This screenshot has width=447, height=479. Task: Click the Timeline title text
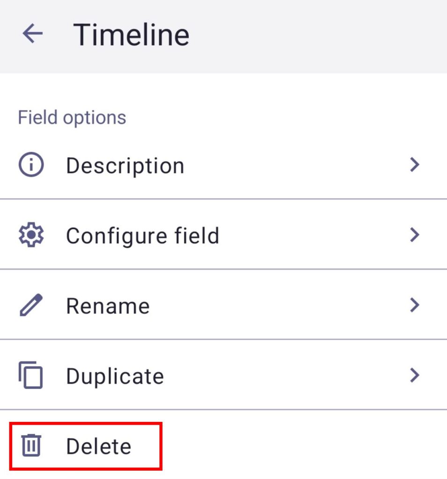[x=131, y=35]
